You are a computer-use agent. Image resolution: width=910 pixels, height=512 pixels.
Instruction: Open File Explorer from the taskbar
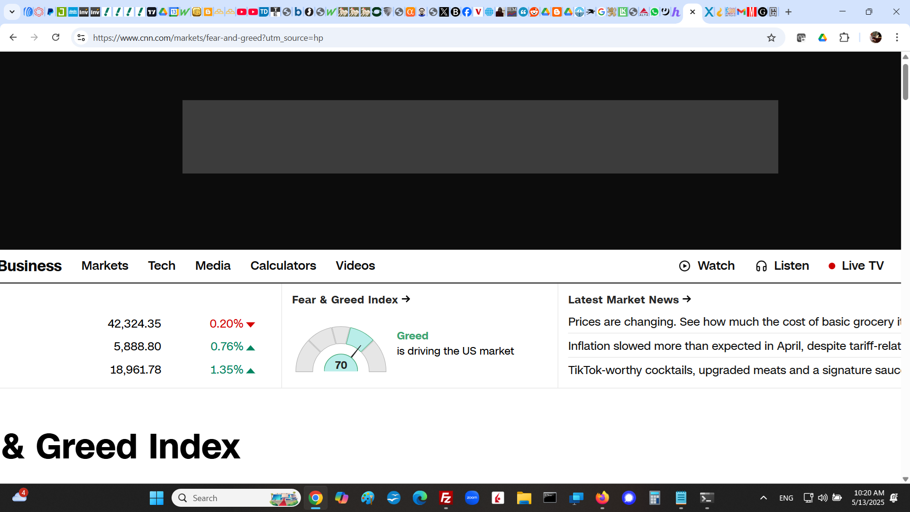[x=524, y=498]
